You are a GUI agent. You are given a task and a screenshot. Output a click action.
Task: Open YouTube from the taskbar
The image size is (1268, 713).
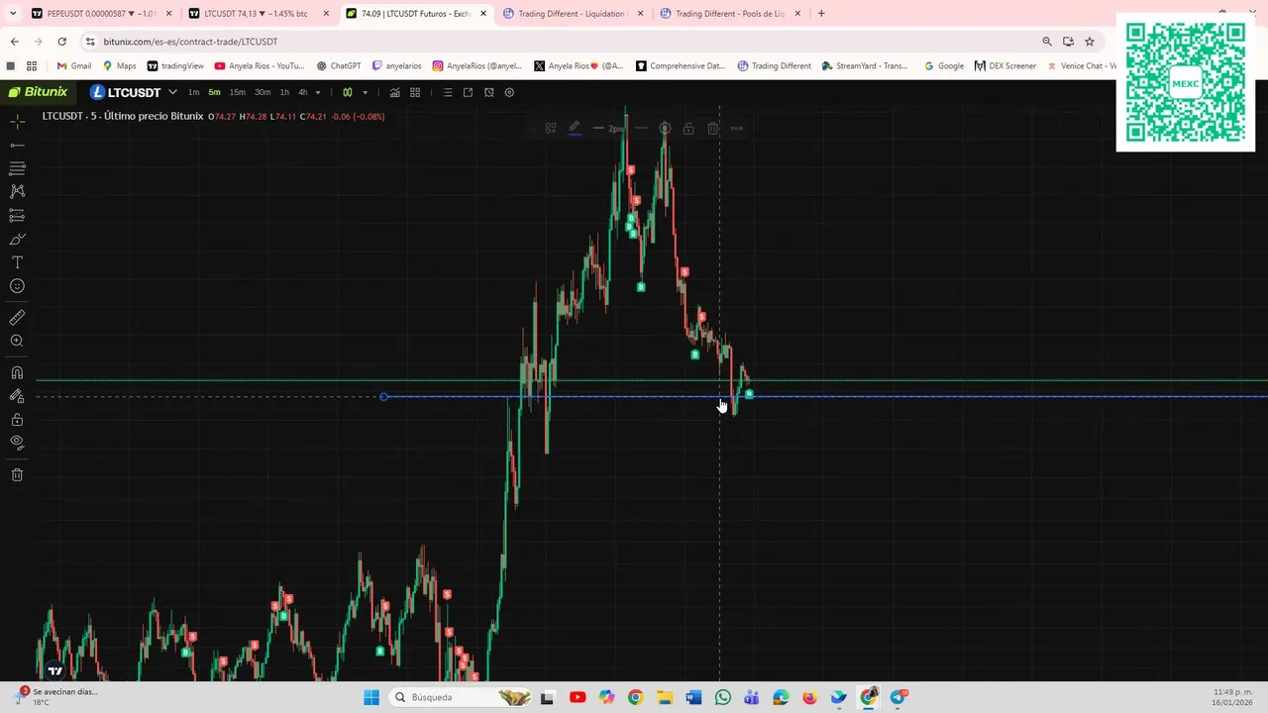coord(578,697)
